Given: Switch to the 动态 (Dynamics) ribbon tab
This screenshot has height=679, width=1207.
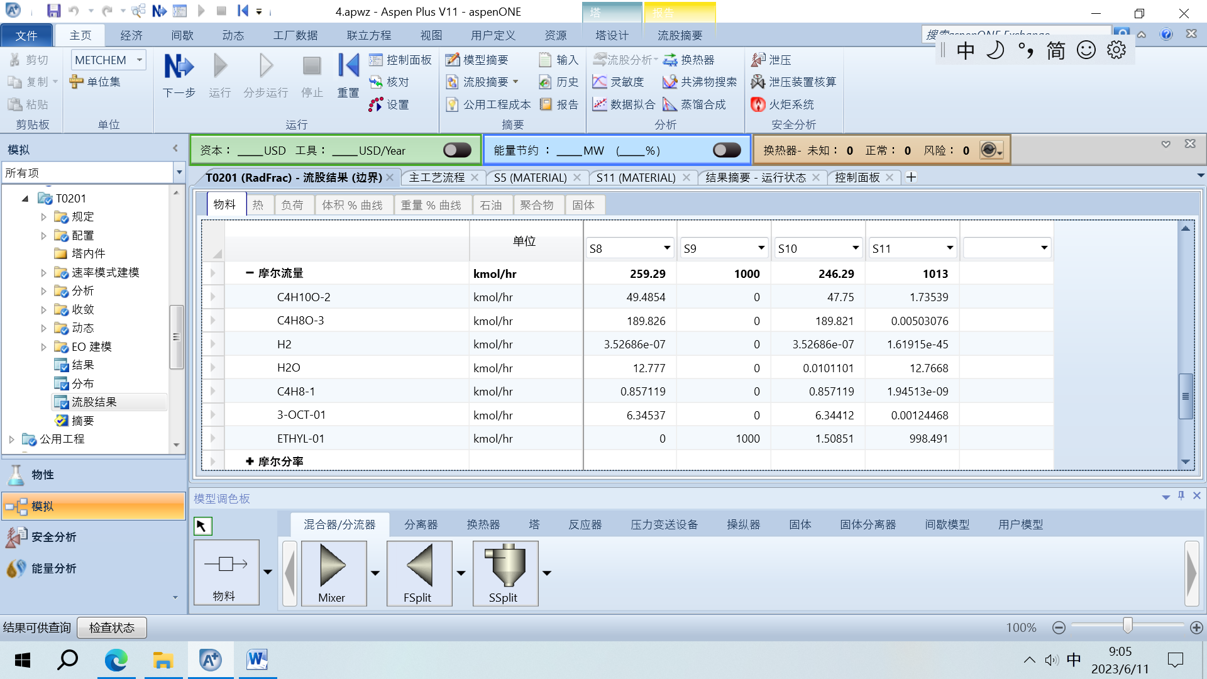Looking at the screenshot, I should click(x=233, y=35).
